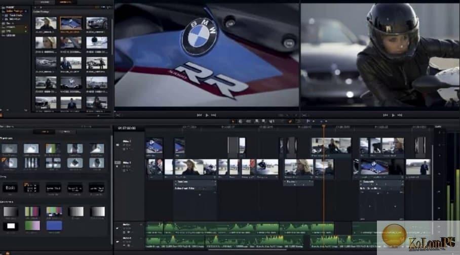Viewport: 460px width, 255px height.
Task: Open the orange highlighted bin in bin list
Action: pos(14,11)
